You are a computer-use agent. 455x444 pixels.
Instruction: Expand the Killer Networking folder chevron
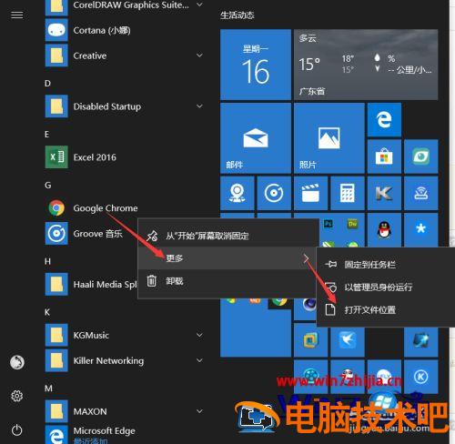pyautogui.click(x=199, y=360)
